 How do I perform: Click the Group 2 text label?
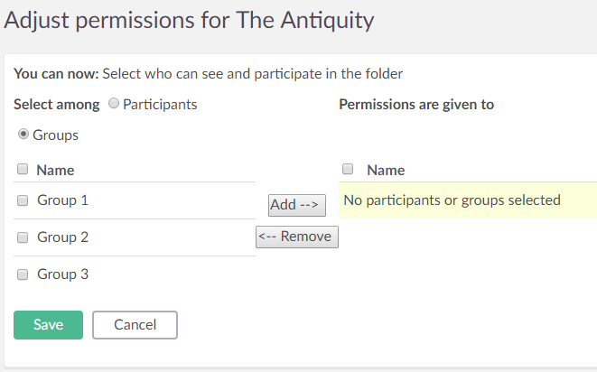[x=62, y=237]
